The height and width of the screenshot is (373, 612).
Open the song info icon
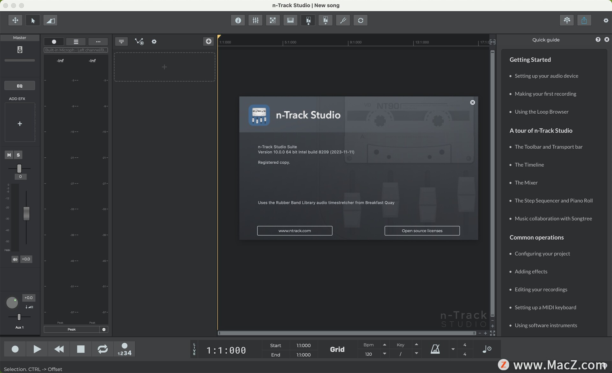(x=238, y=20)
